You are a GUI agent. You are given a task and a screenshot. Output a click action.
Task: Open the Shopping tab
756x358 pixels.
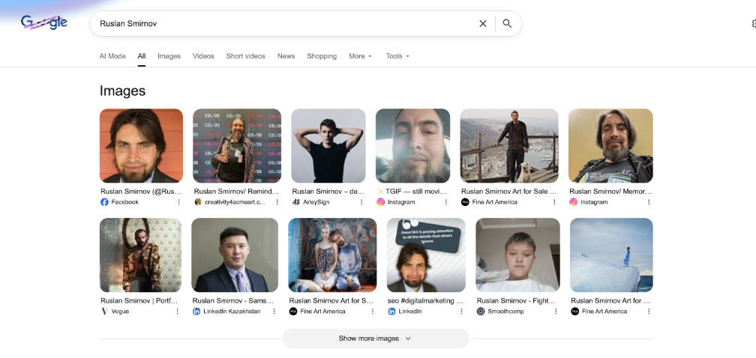(322, 56)
